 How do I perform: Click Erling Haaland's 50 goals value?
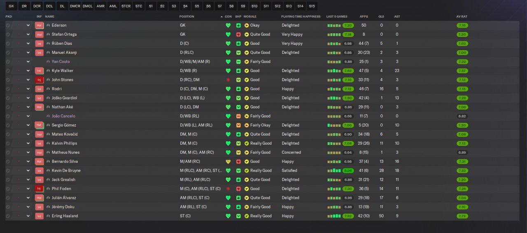click(381, 216)
